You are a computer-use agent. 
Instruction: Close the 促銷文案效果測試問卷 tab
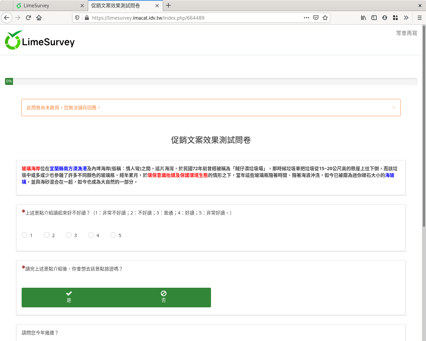(157, 6)
